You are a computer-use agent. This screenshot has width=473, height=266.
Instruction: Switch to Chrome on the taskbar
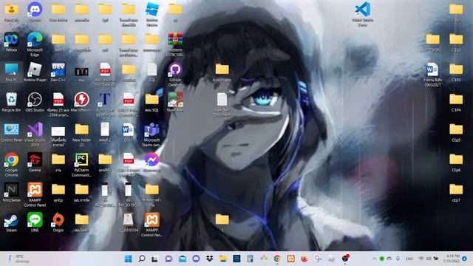click(x=277, y=259)
